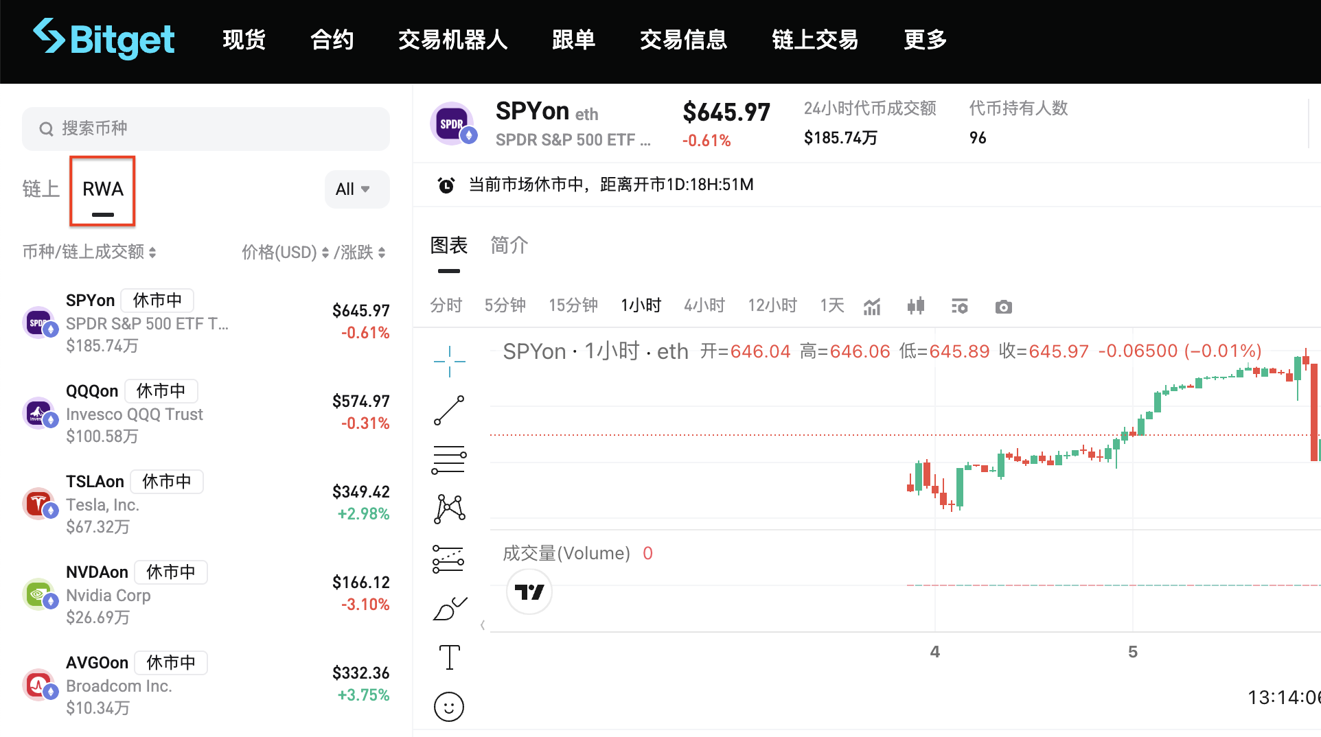Click NVDAon Nvidia logo icon
The width and height of the screenshot is (1321, 737).
point(39,595)
